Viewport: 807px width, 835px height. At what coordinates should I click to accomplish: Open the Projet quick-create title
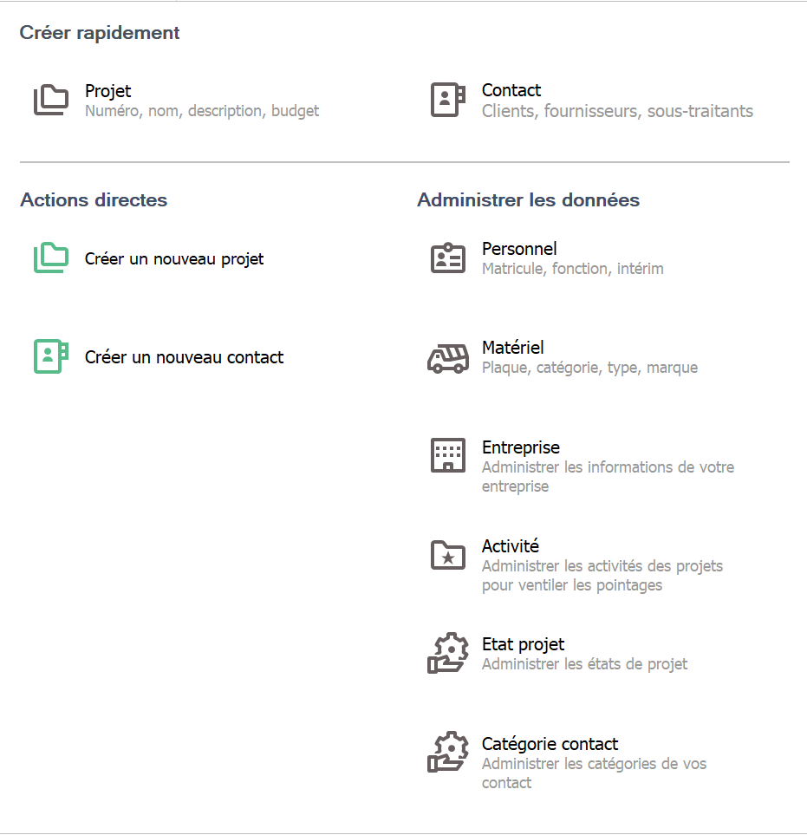click(x=108, y=90)
